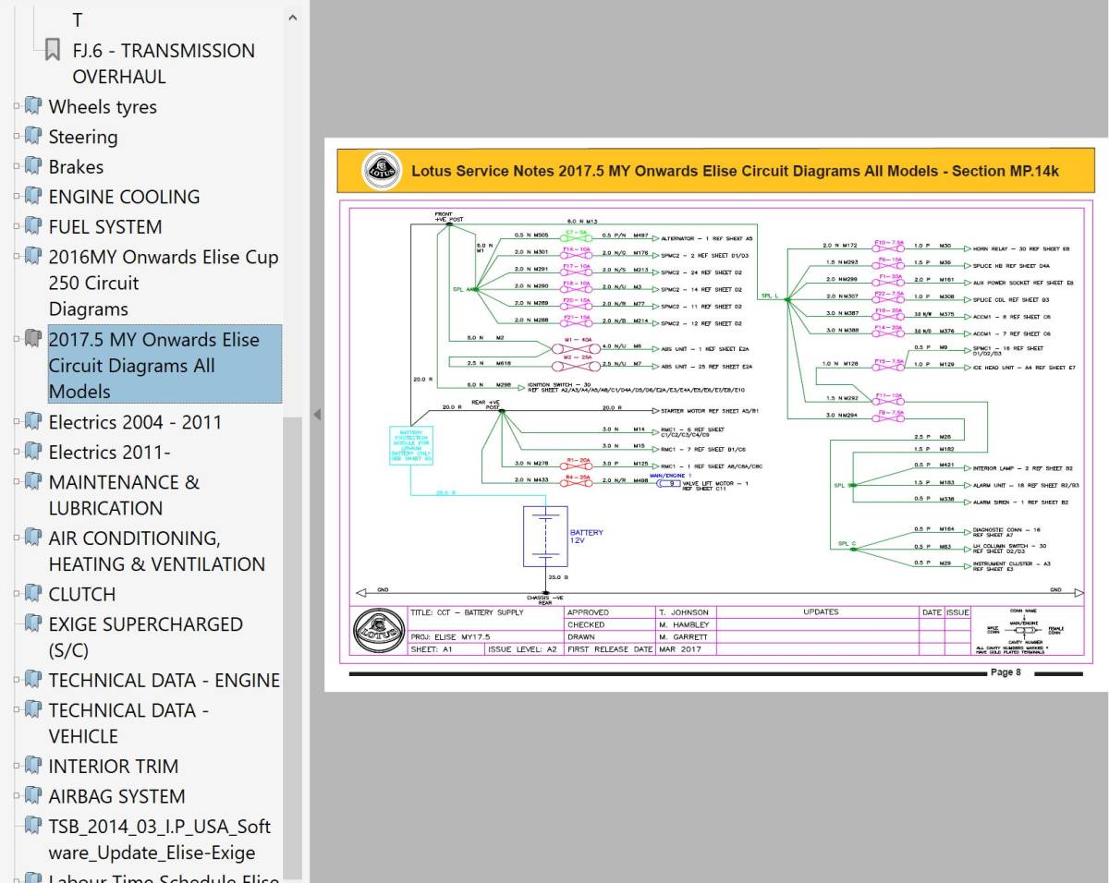Jump to the Brakes section
The image size is (1109, 883).
76,167
